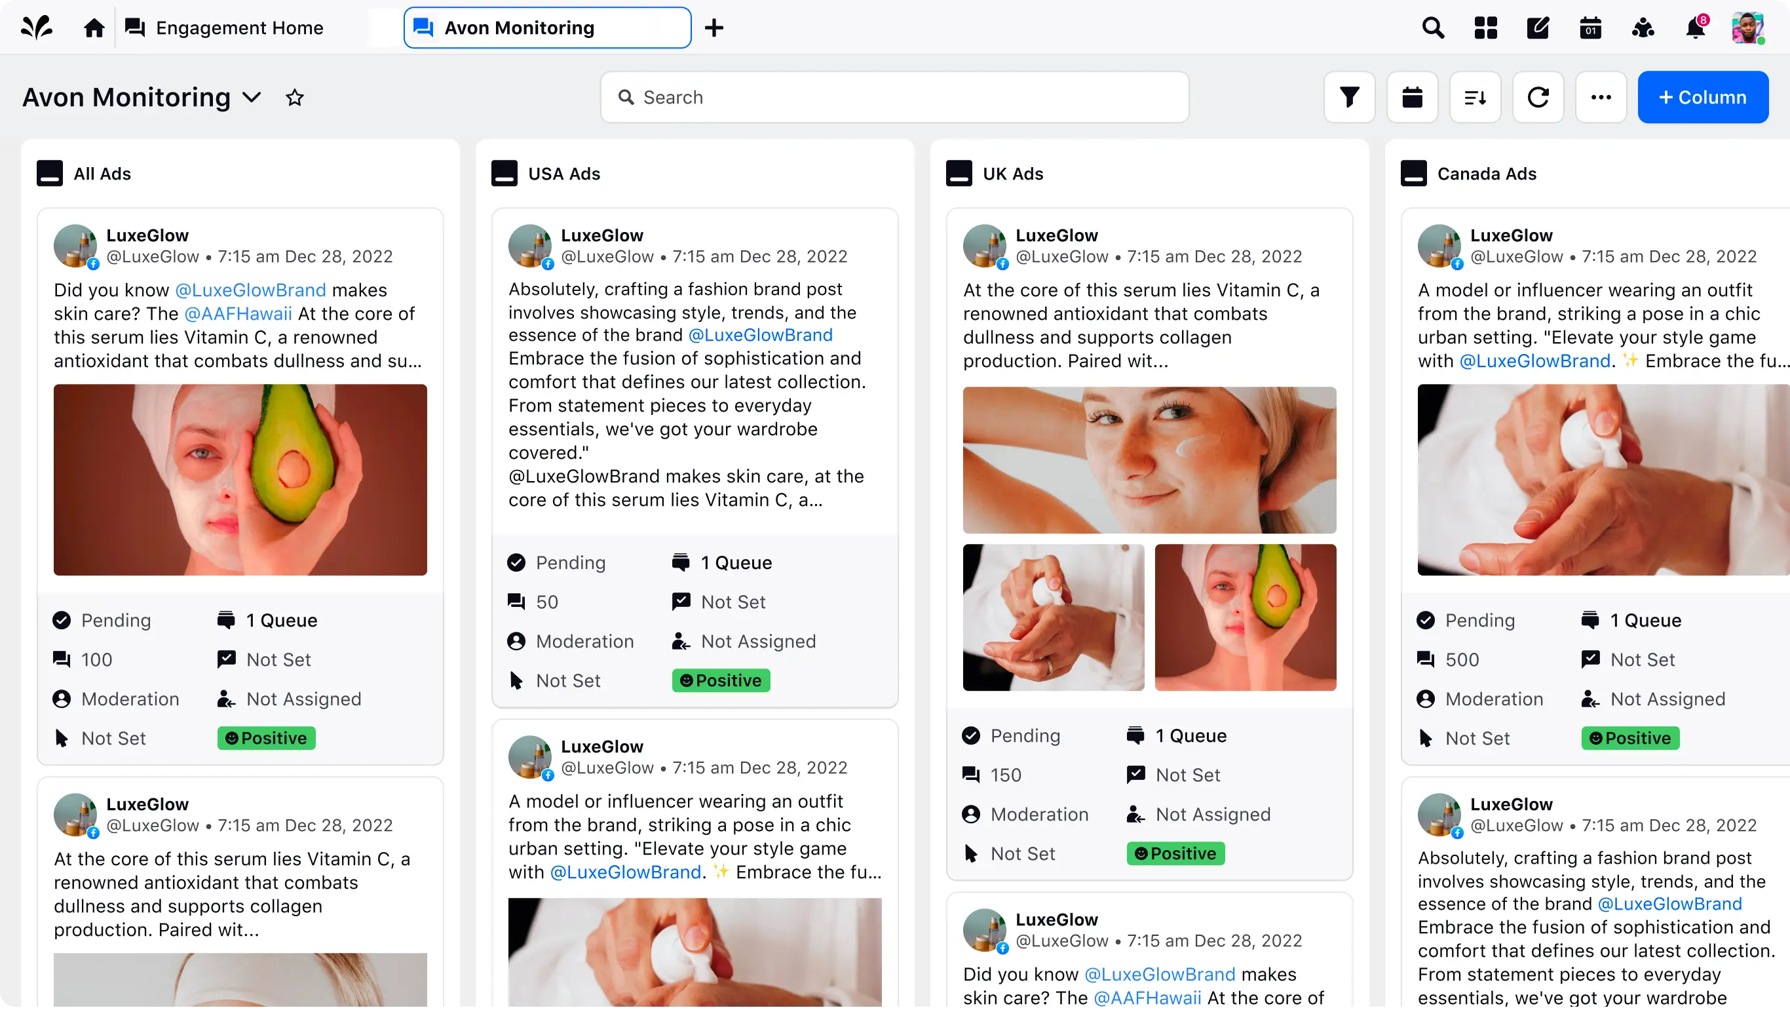Screen dimensions: 1790x1010
Task: Click cursor Not Set field in UK Ads card
Action: point(1009,853)
